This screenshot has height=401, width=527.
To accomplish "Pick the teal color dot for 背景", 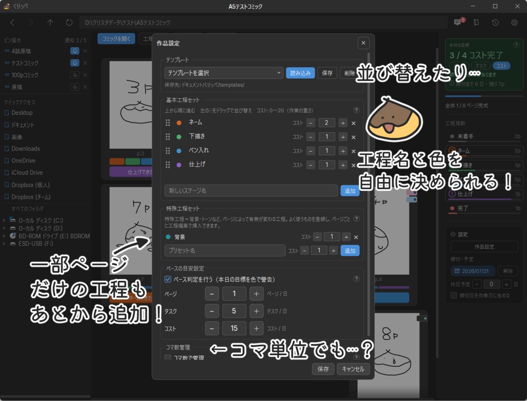I will tap(168, 237).
